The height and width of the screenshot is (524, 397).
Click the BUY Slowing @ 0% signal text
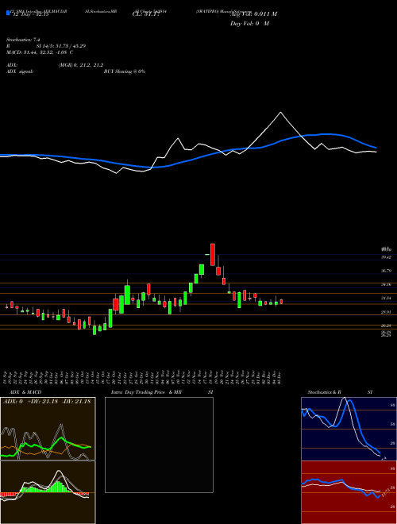[x=125, y=71]
